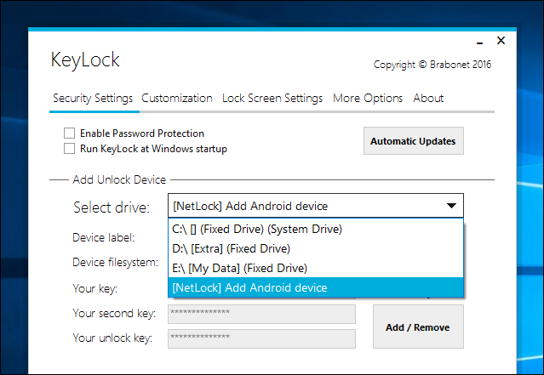Collapse the Select drive dropdown arrow
The height and width of the screenshot is (375, 544).
tap(451, 206)
